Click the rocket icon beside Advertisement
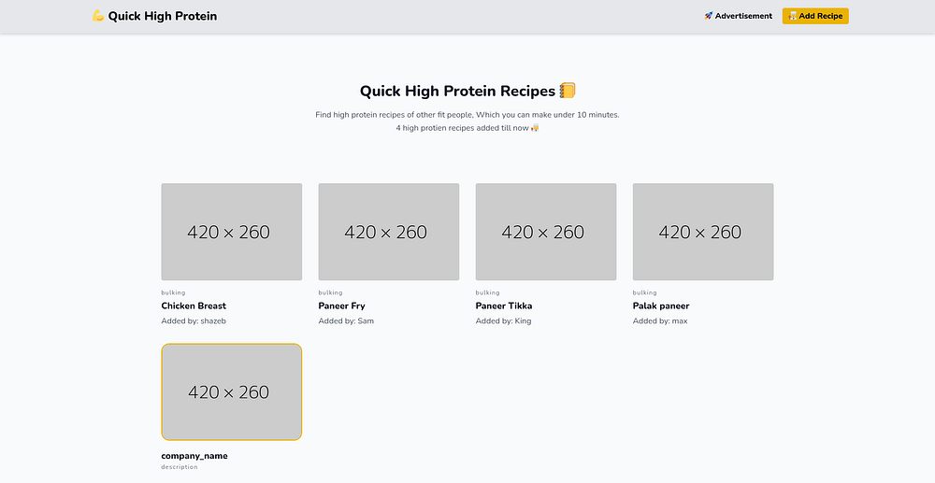This screenshot has width=935, height=483. (x=709, y=16)
